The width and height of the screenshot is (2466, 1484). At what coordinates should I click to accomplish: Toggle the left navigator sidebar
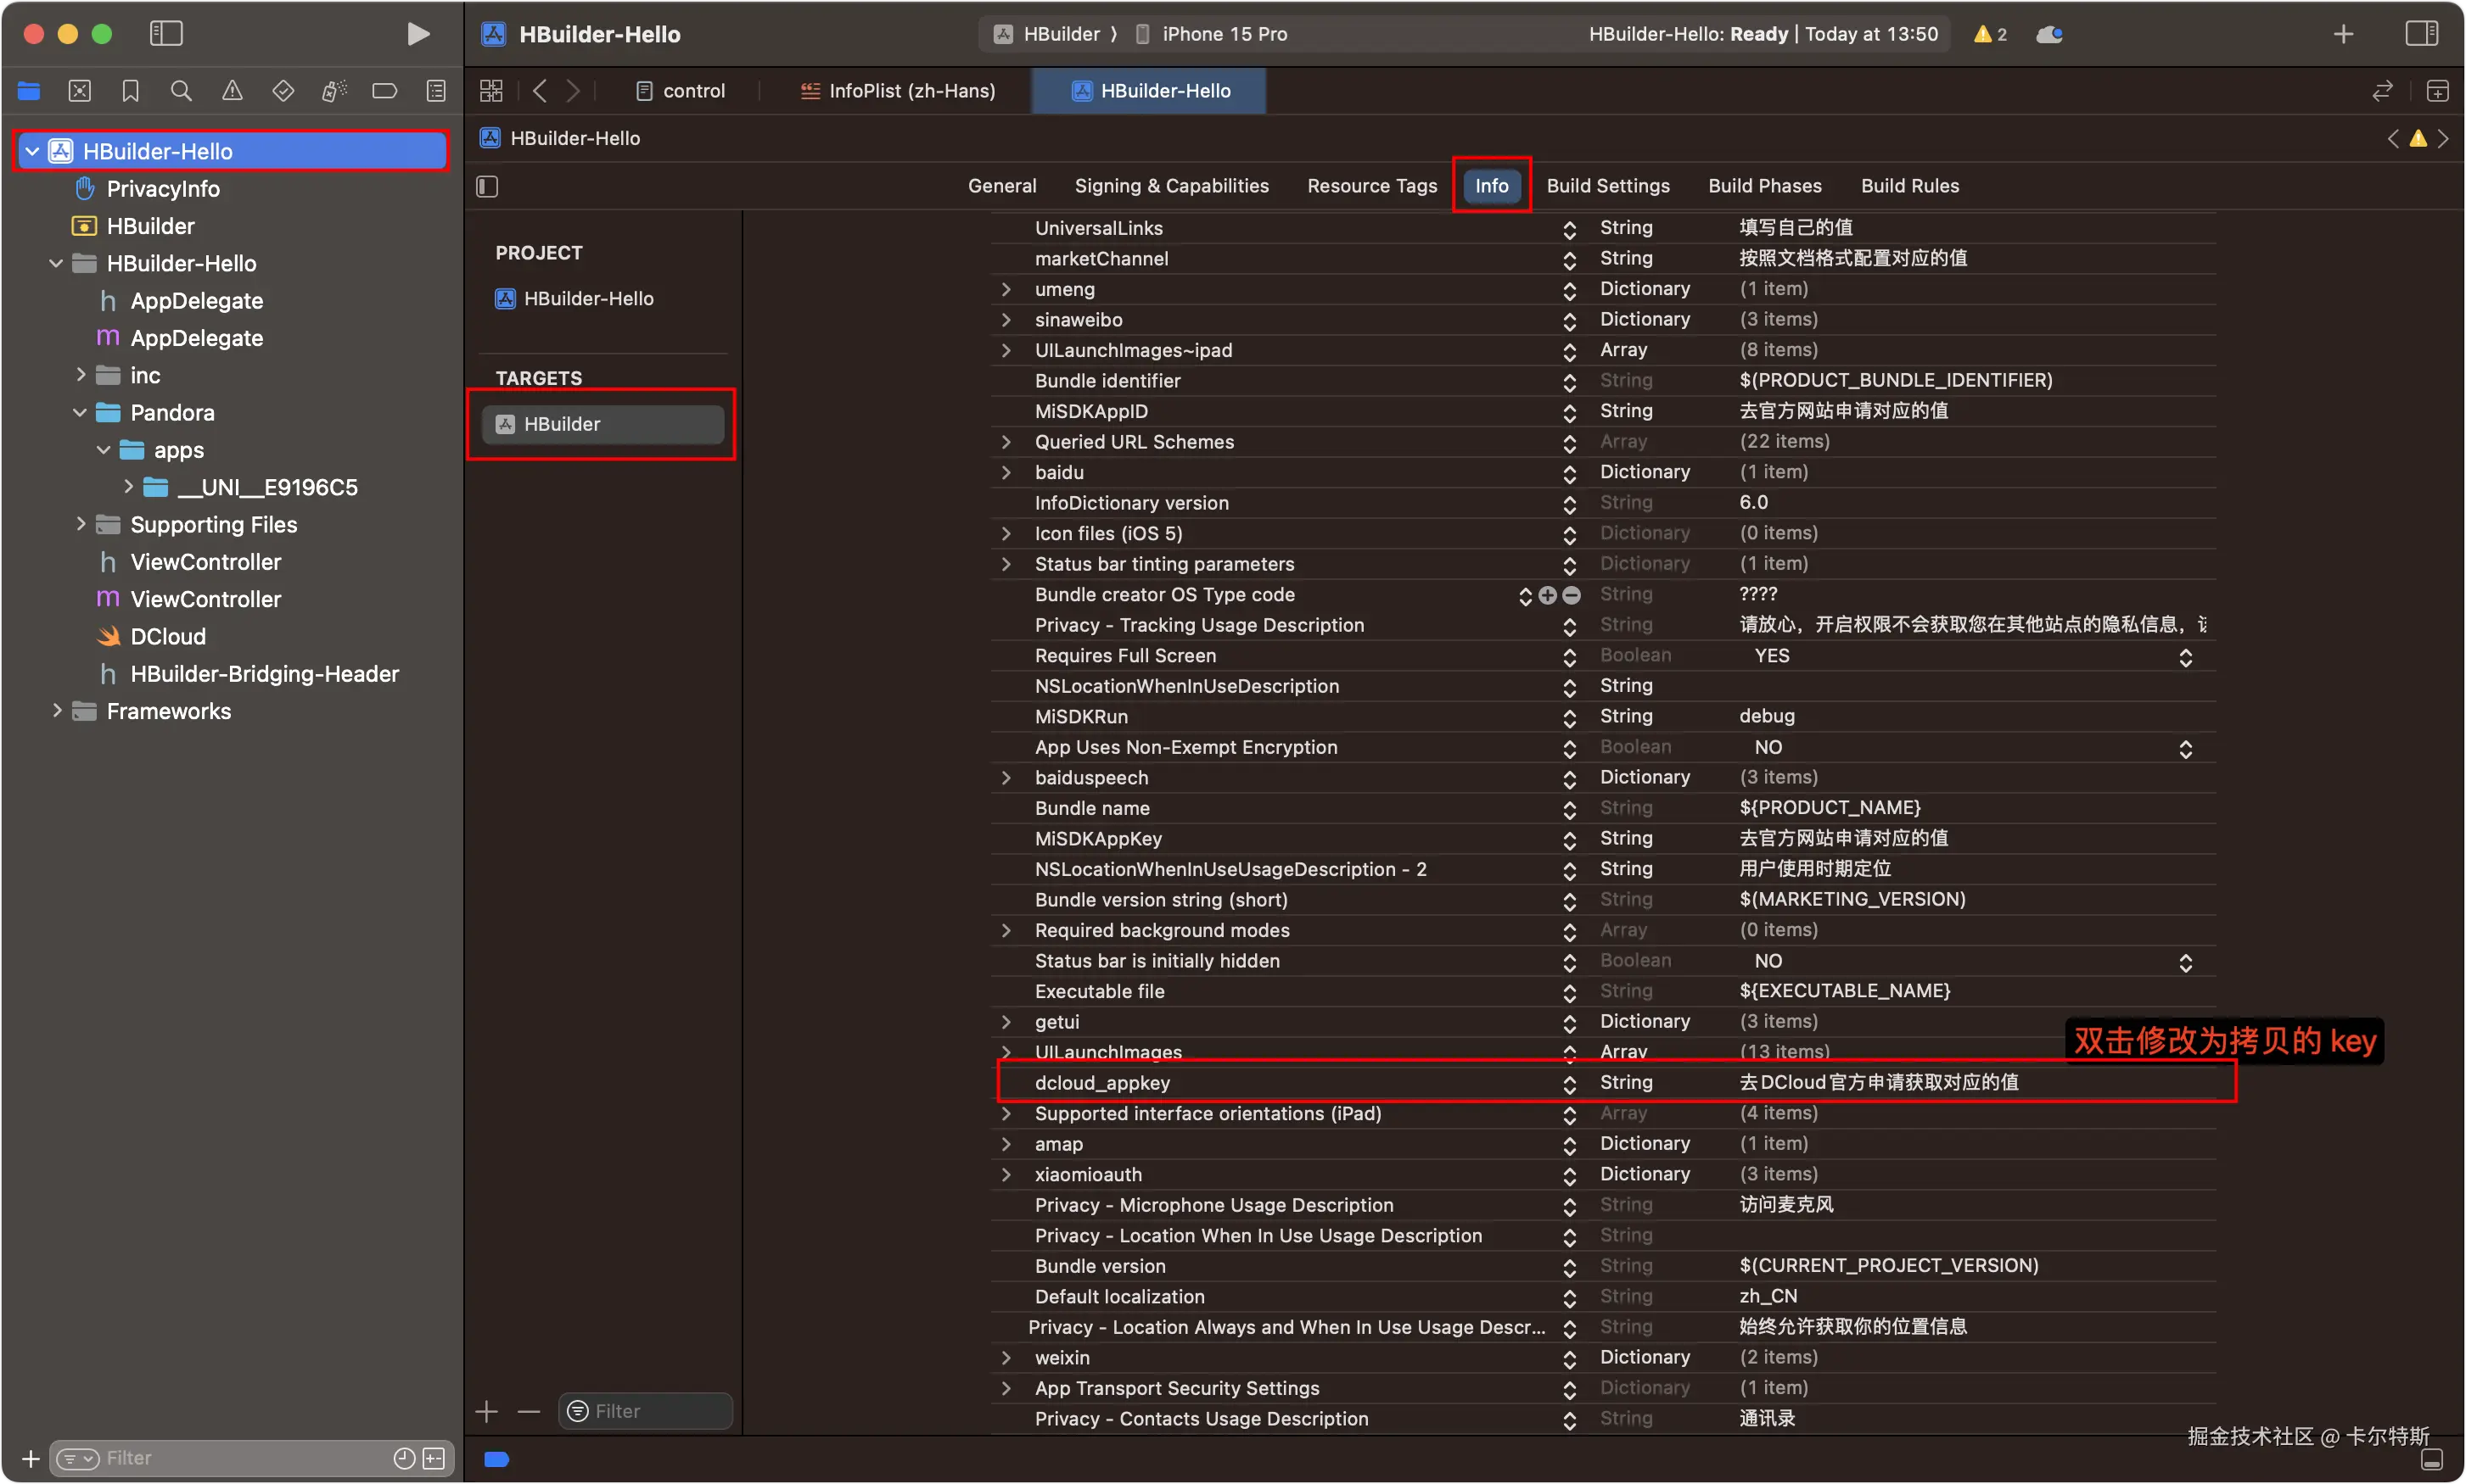coord(166,34)
